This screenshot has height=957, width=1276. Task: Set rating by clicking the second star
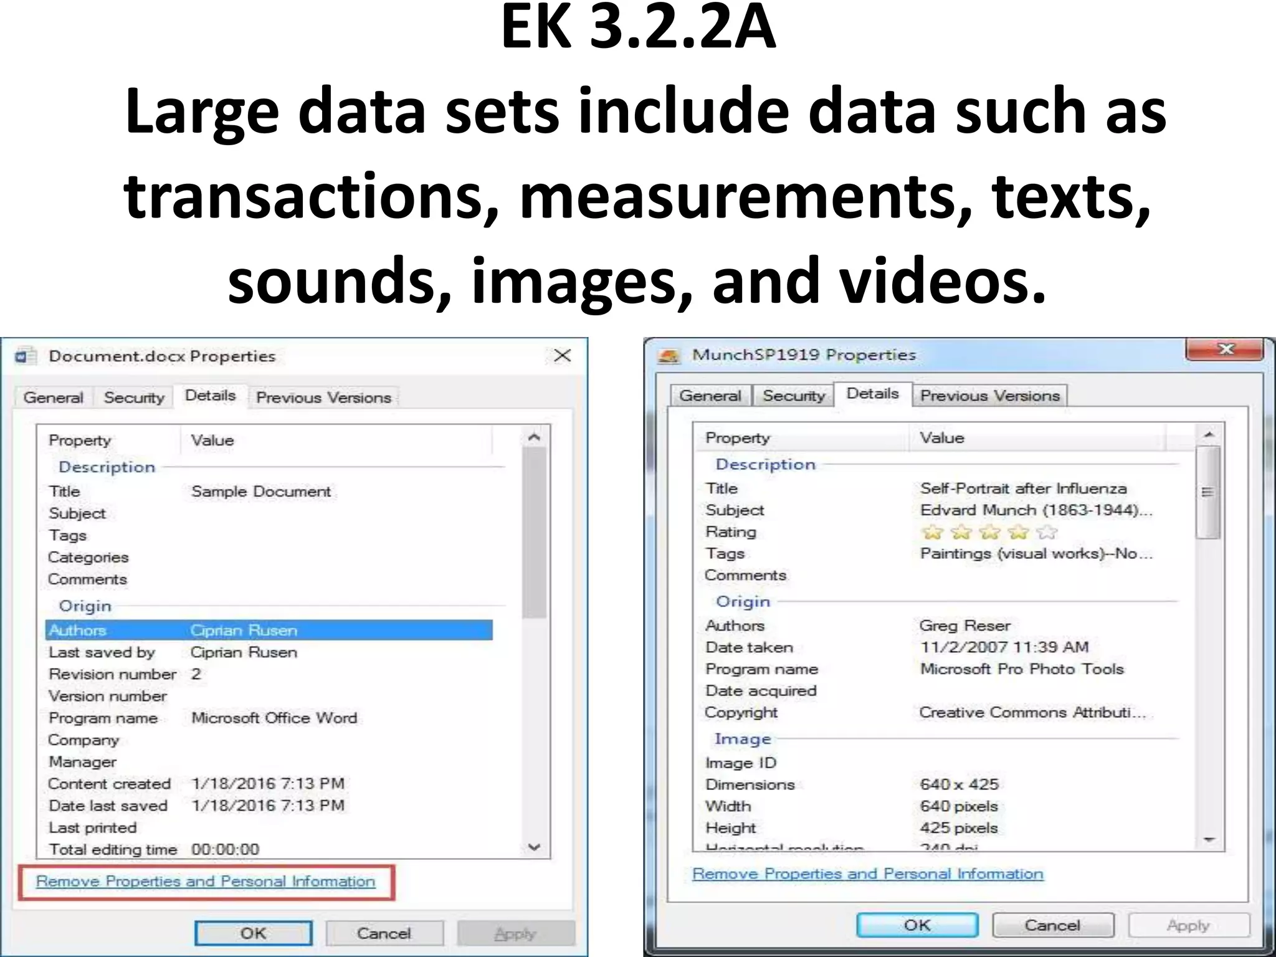click(x=961, y=532)
